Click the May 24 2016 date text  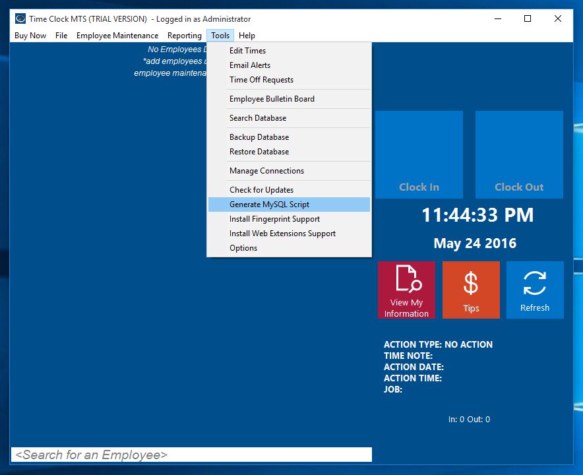(x=475, y=243)
